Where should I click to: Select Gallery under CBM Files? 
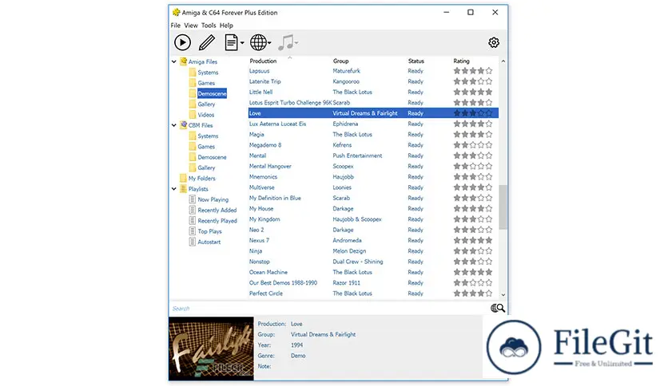(x=206, y=168)
